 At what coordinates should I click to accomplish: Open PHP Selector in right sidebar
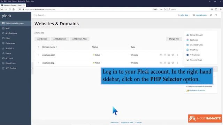coord(194,55)
